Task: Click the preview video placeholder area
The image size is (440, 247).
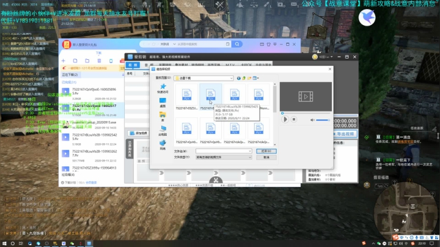Action: click(x=306, y=97)
